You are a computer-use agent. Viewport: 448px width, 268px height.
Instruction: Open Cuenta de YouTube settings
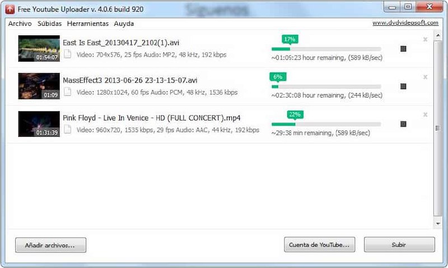pos(319,244)
